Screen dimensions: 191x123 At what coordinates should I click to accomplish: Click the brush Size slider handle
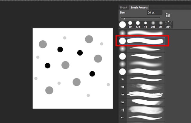tap(124, 19)
